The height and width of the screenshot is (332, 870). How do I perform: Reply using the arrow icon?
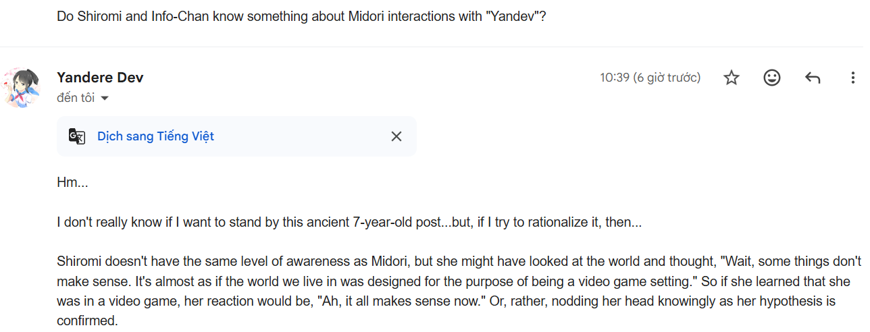pyautogui.click(x=813, y=78)
